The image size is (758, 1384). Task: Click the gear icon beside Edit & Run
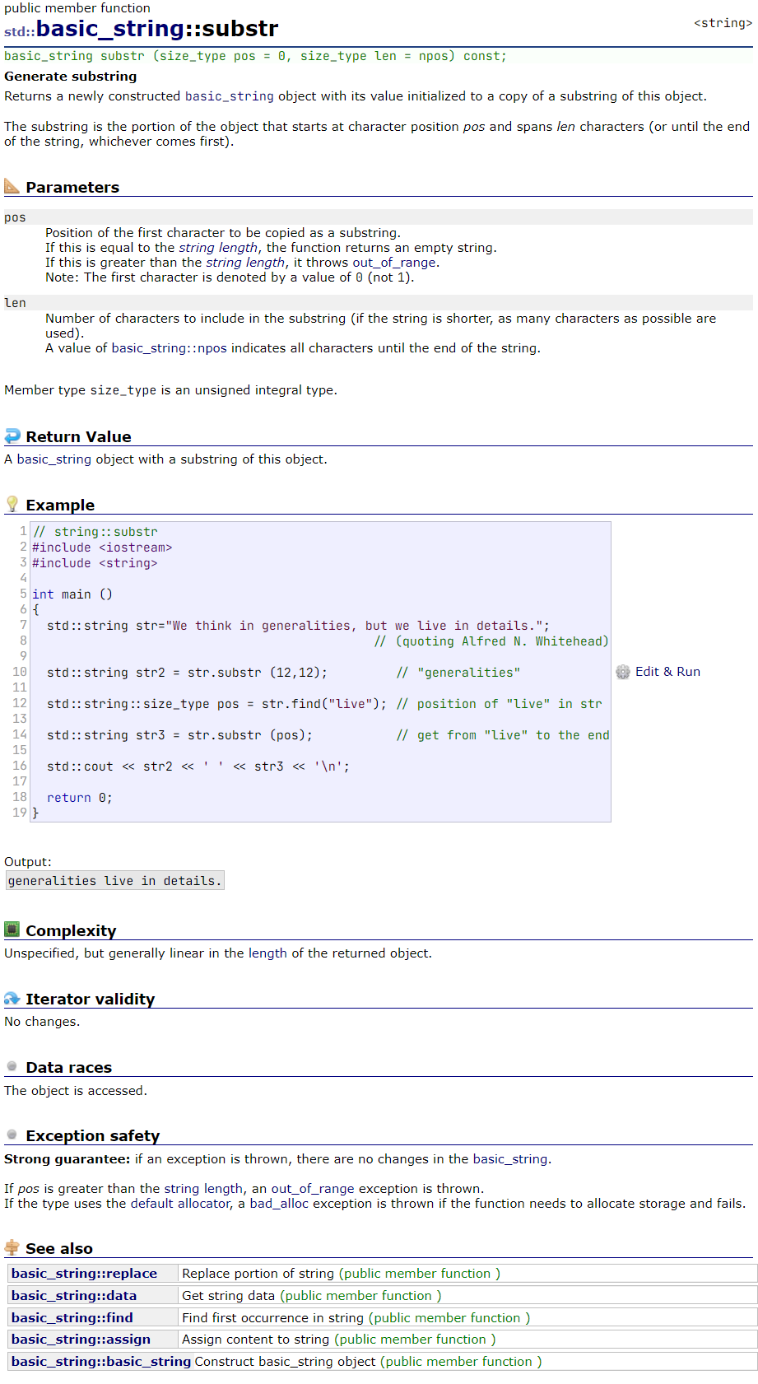pyautogui.click(x=623, y=672)
